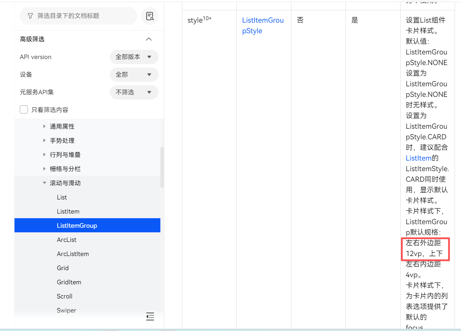Click the funnel filter icon in search field
Viewport: 461px width, 331px height.
(x=30, y=16)
